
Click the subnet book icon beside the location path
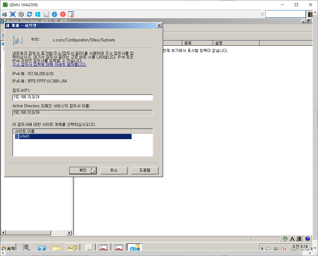(x=18, y=40)
